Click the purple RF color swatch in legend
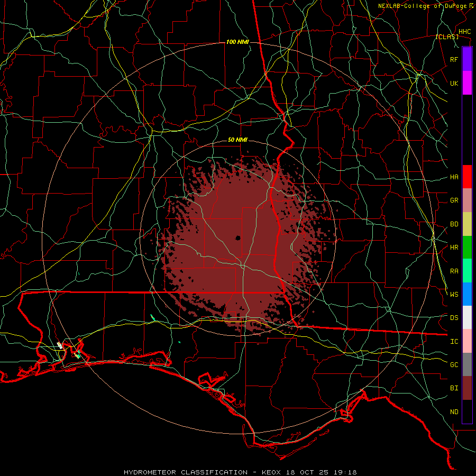The image size is (476, 476). (x=467, y=59)
